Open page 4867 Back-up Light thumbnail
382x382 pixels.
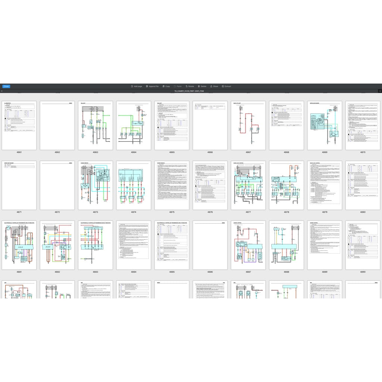pyautogui.click(x=248, y=125)
